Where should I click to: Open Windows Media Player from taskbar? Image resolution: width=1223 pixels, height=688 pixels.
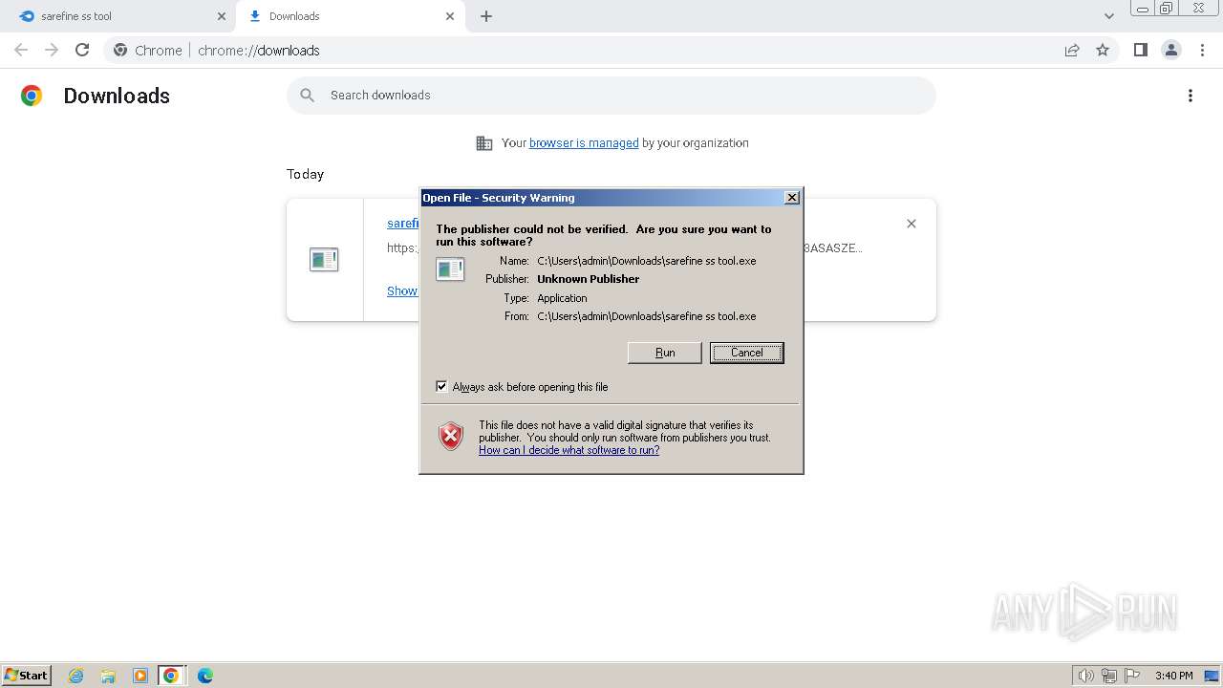139,676
